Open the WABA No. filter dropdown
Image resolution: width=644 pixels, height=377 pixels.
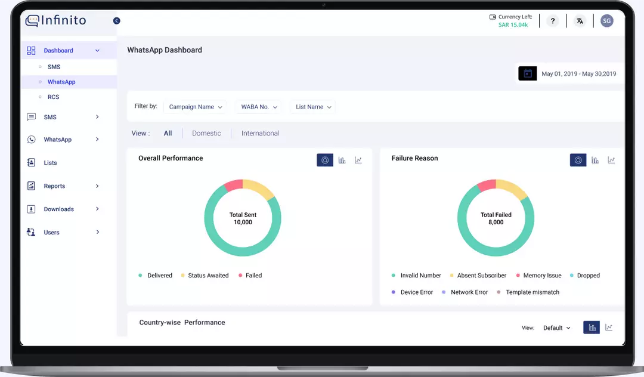pyautogui.click(x=259, y=107)
